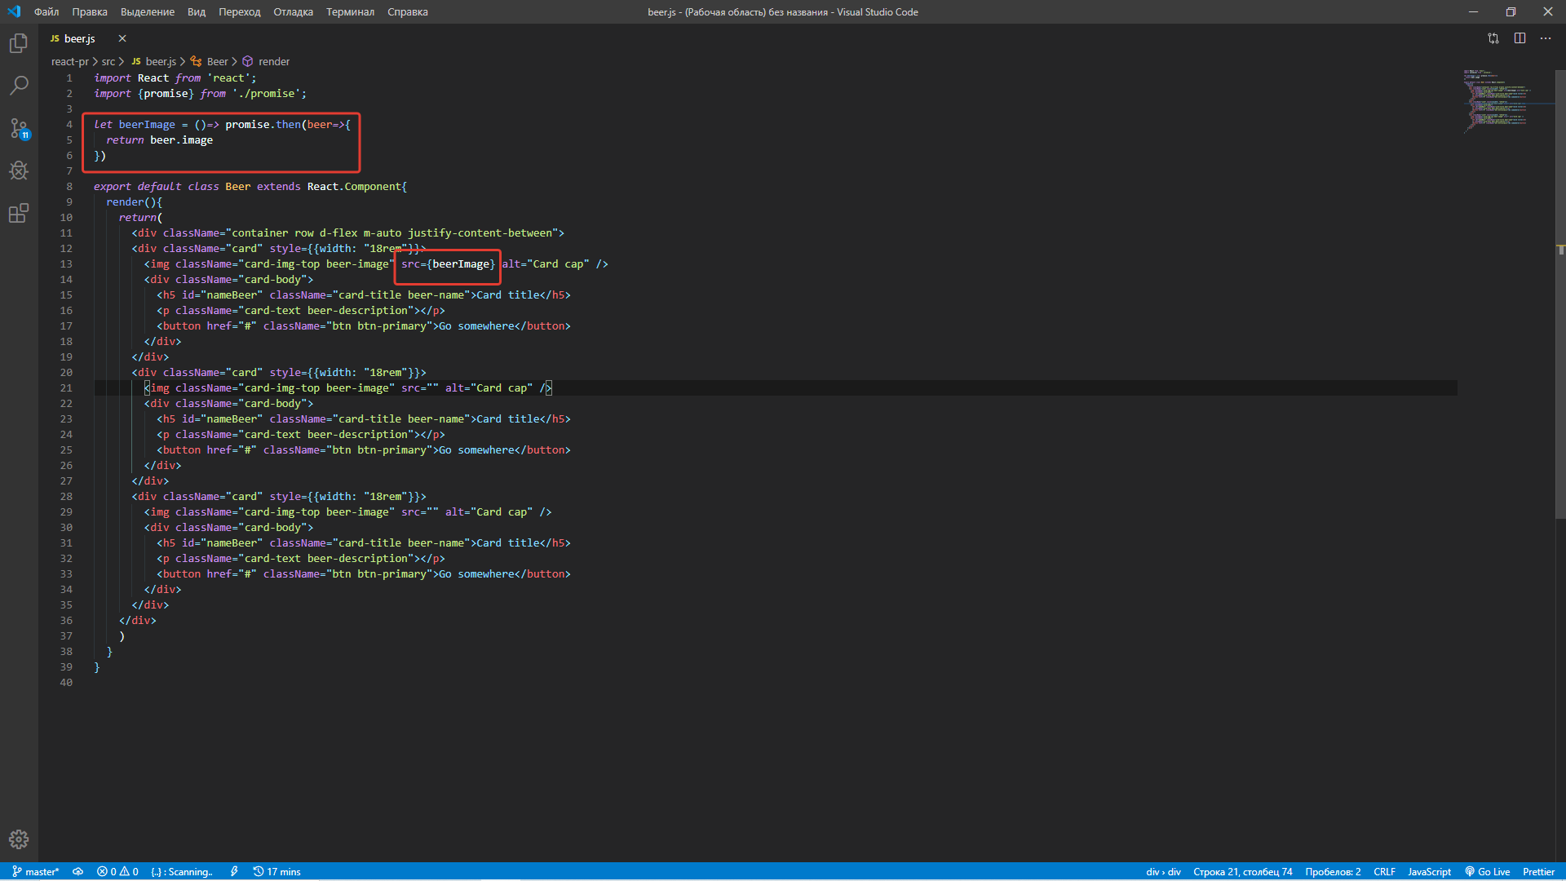1566x881 pixels.
Task: Place cursor in src={beerImage} on line 13
Action: pyautogui.click(x=448, y=263)
